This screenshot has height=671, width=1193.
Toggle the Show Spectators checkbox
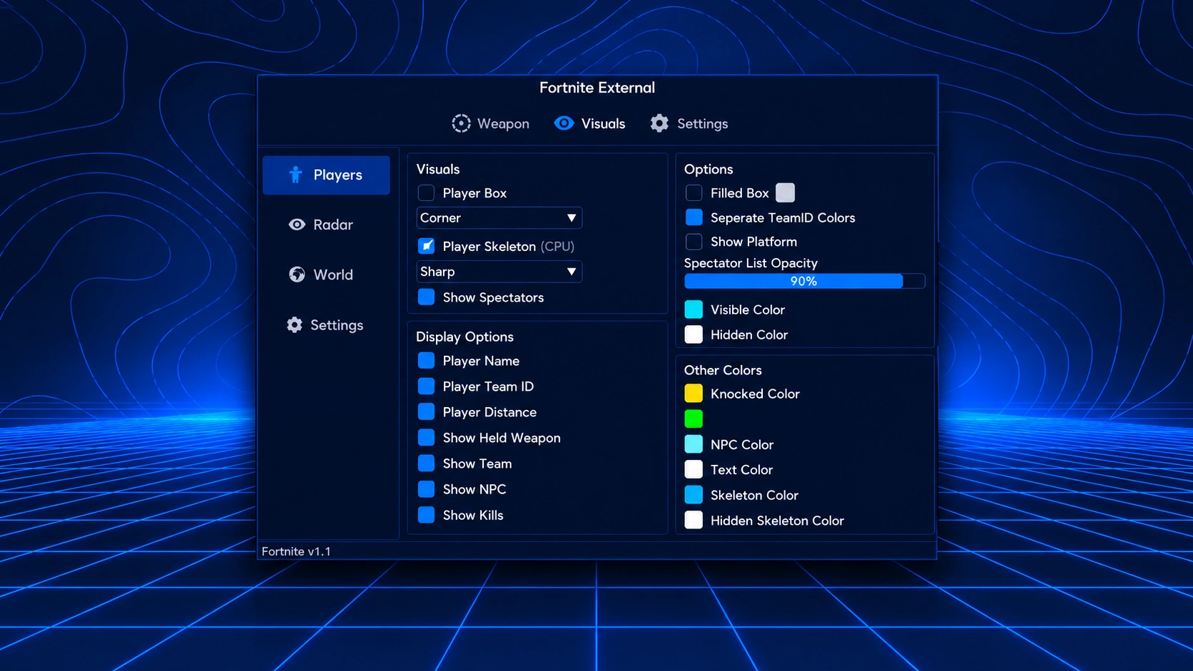[426, 297]
